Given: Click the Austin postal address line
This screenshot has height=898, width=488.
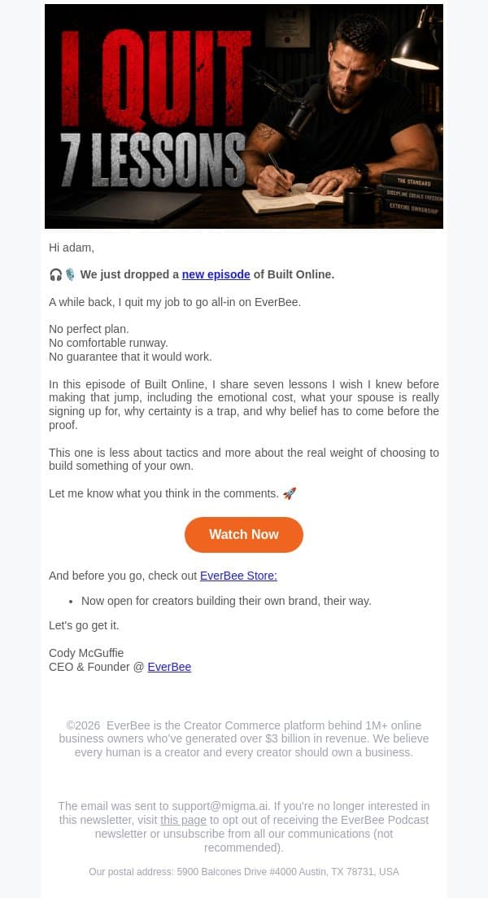Looking at the screenshot, I should pyautogui.click(x=244, y=872).
